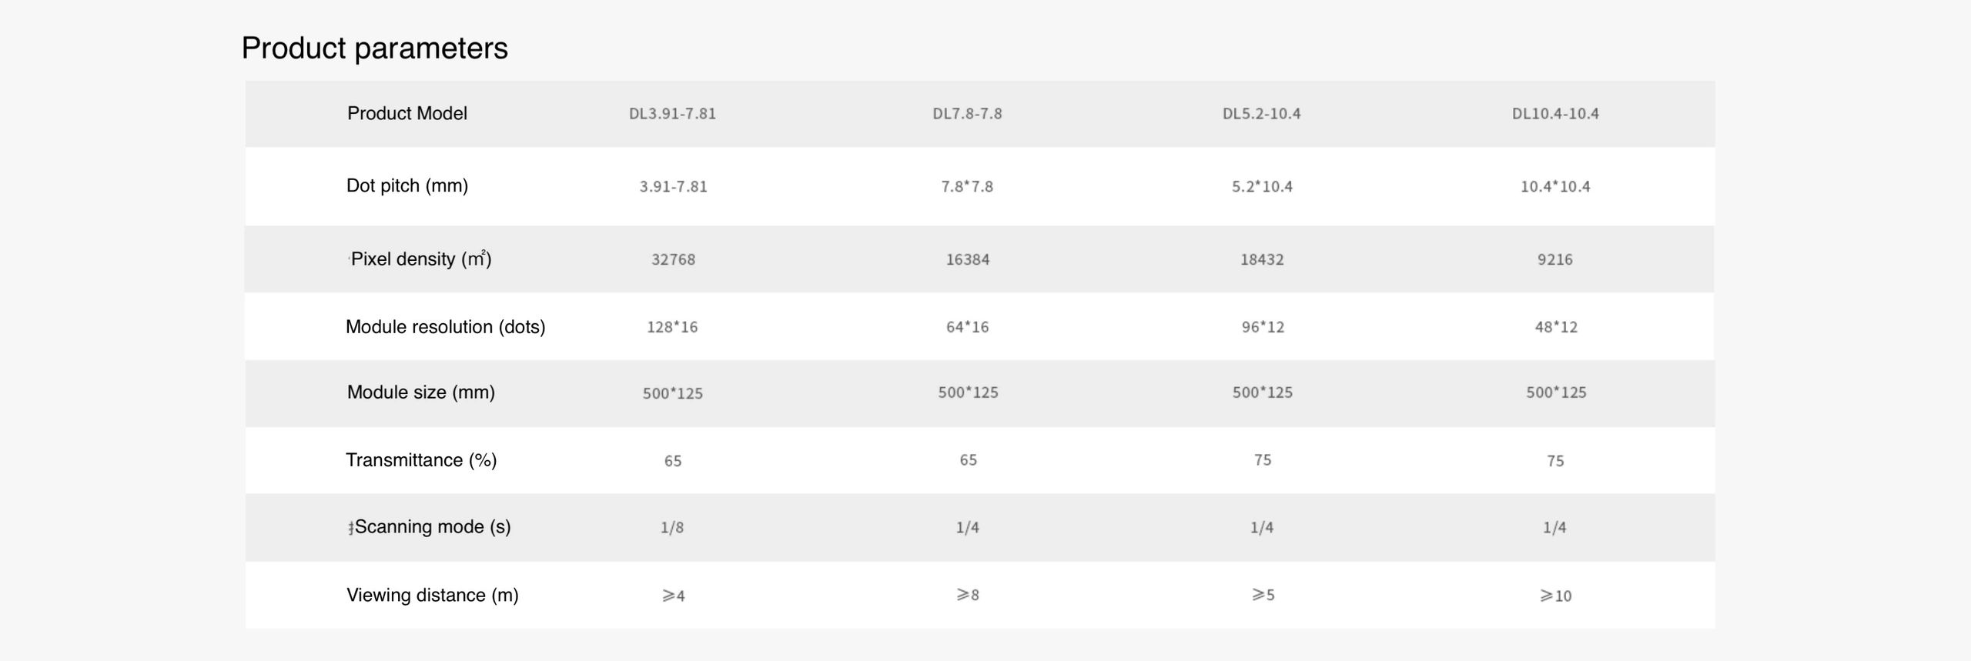
Task: Select the 1/8 scanning mode value
Action: (x=672, y=528)
